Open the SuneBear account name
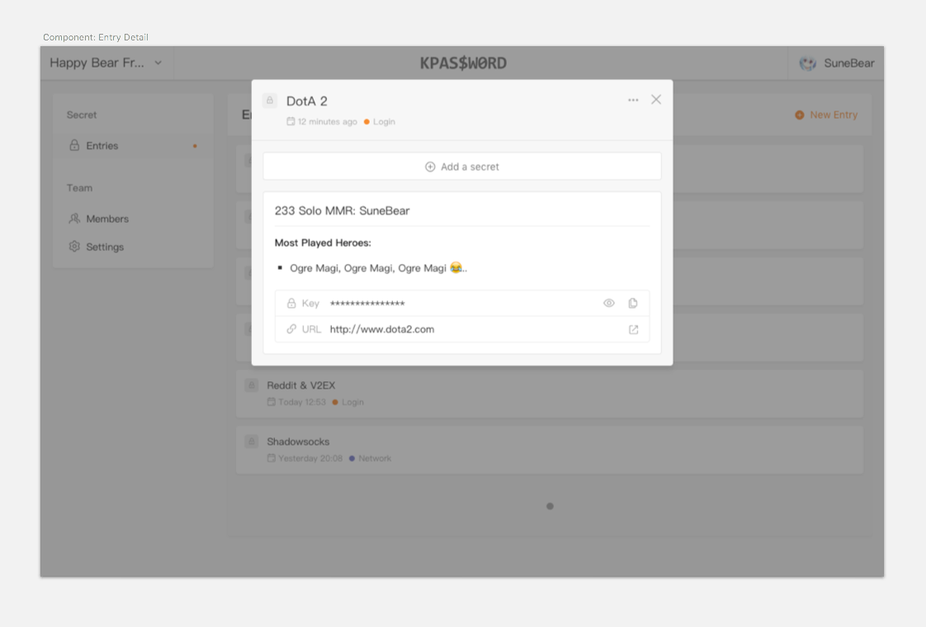Viewport: 926px width, 627px height. tap(849, 64)
